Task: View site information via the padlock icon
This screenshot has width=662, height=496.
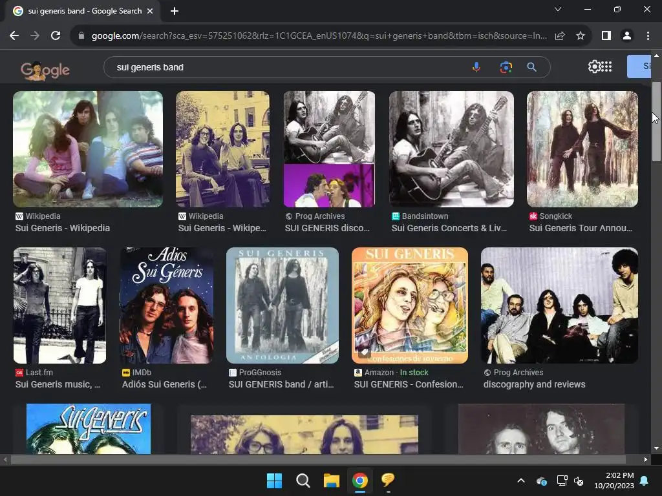Action: click(81, 36)
